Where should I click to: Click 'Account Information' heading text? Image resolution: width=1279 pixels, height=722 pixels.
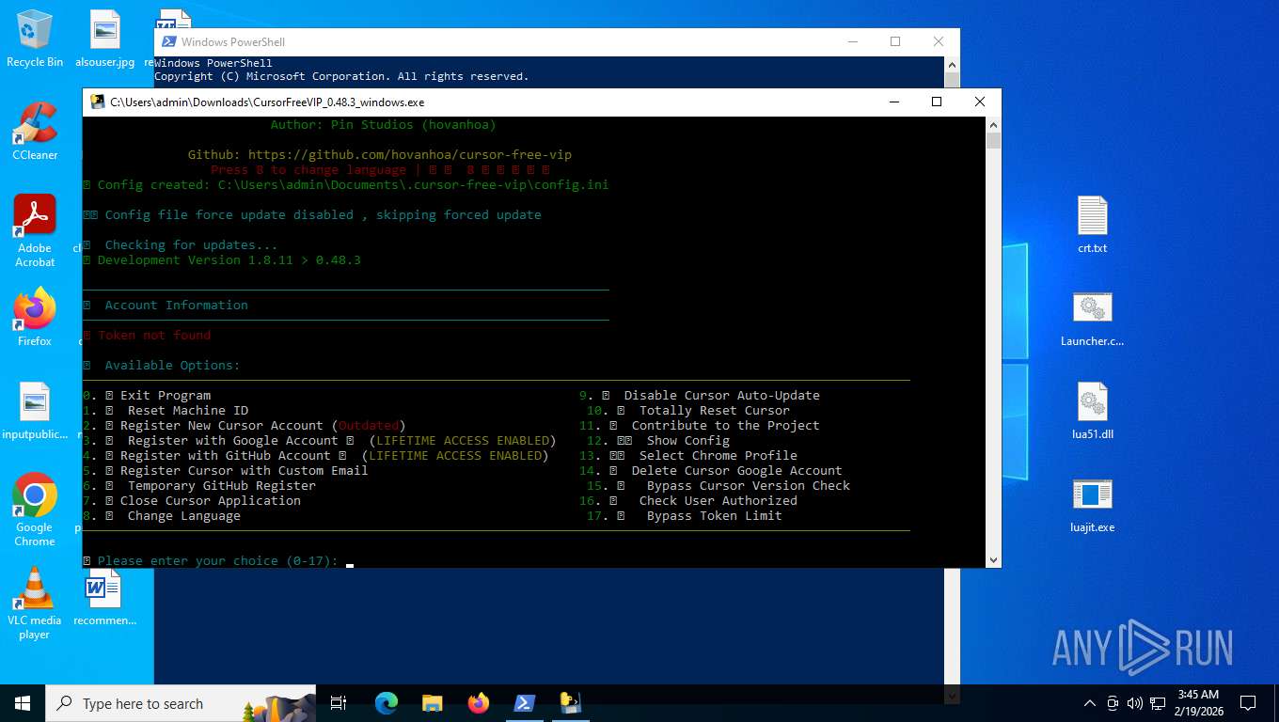pos(177,306)
